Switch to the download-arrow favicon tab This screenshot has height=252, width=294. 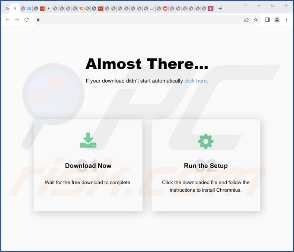pos(49,9)
